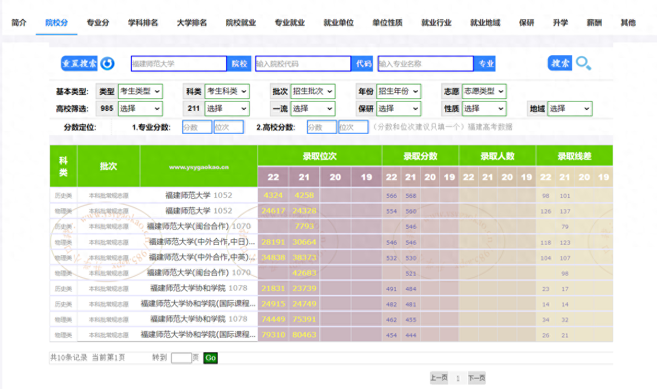Click the 录取分数 column header
657x389 pixels.
pos(420,156)
